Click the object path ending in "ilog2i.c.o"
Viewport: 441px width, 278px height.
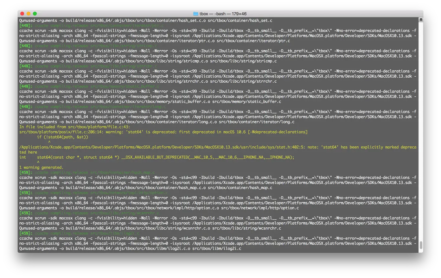pos(128,249)
